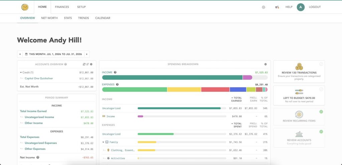Viewport: 342px width, 165px height.
Task: Click the Uncategorized income row progress bar
Action: click(182, 108)
